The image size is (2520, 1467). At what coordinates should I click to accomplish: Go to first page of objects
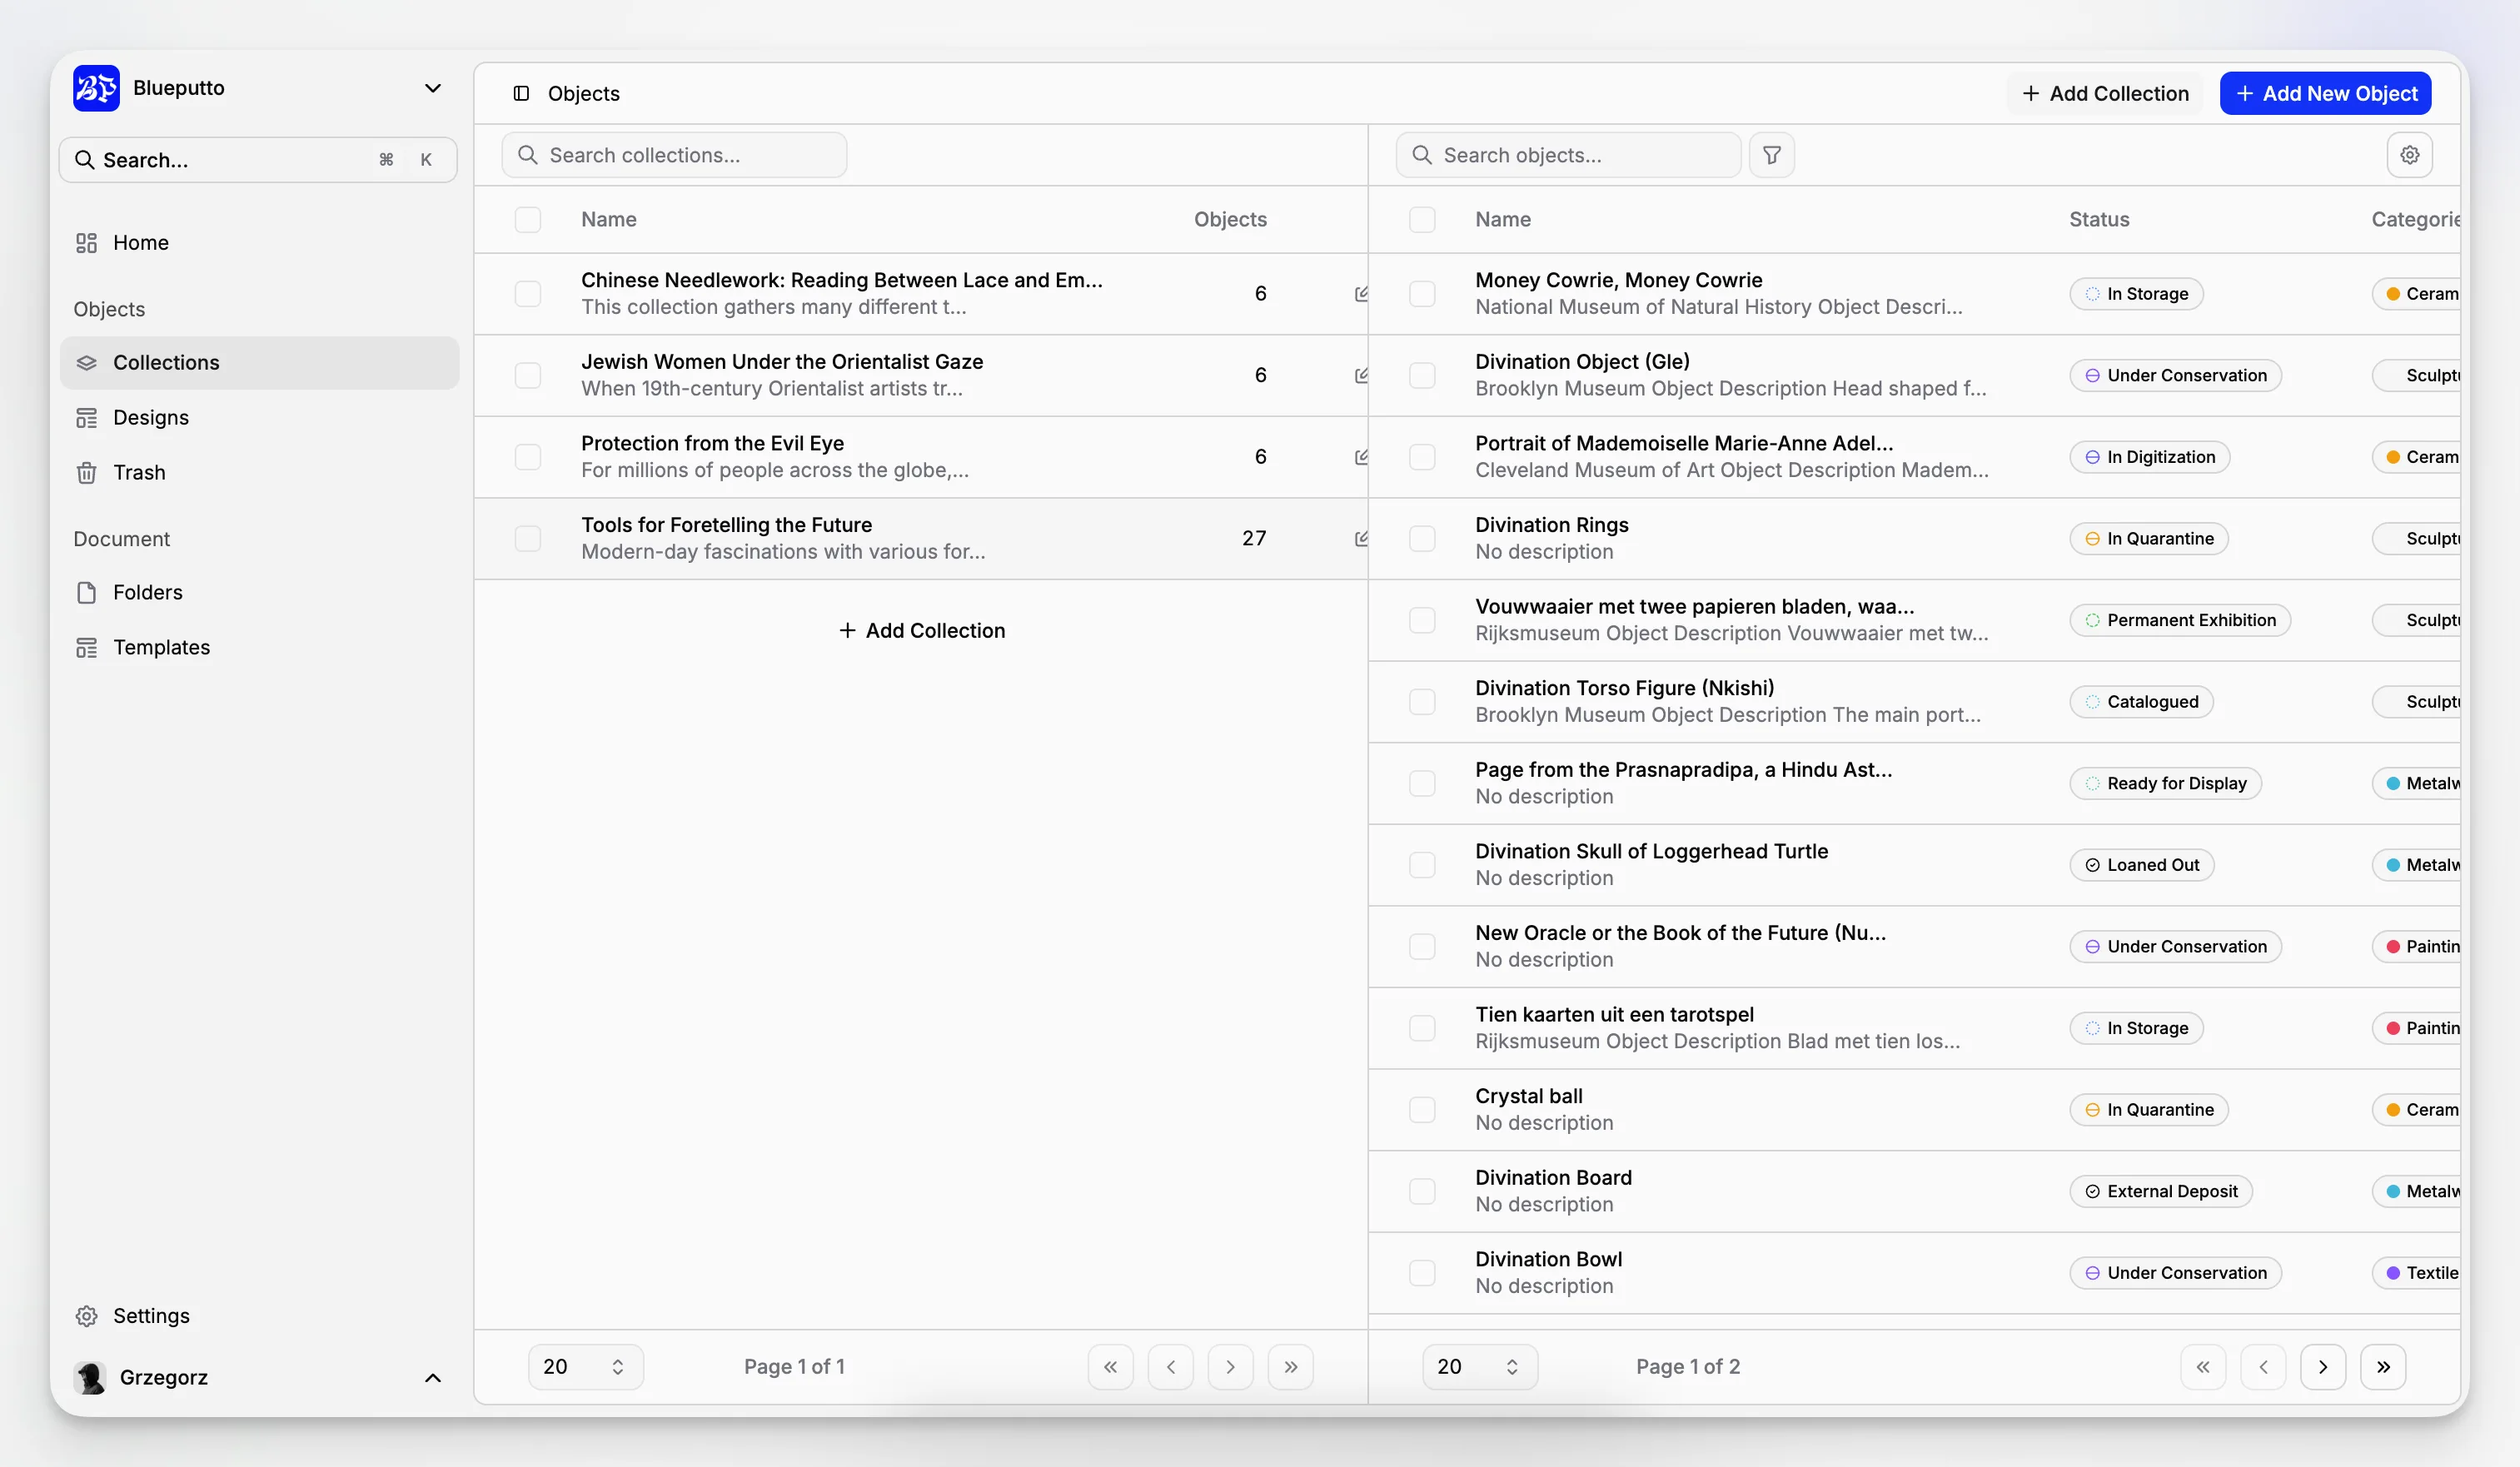2203,1367
